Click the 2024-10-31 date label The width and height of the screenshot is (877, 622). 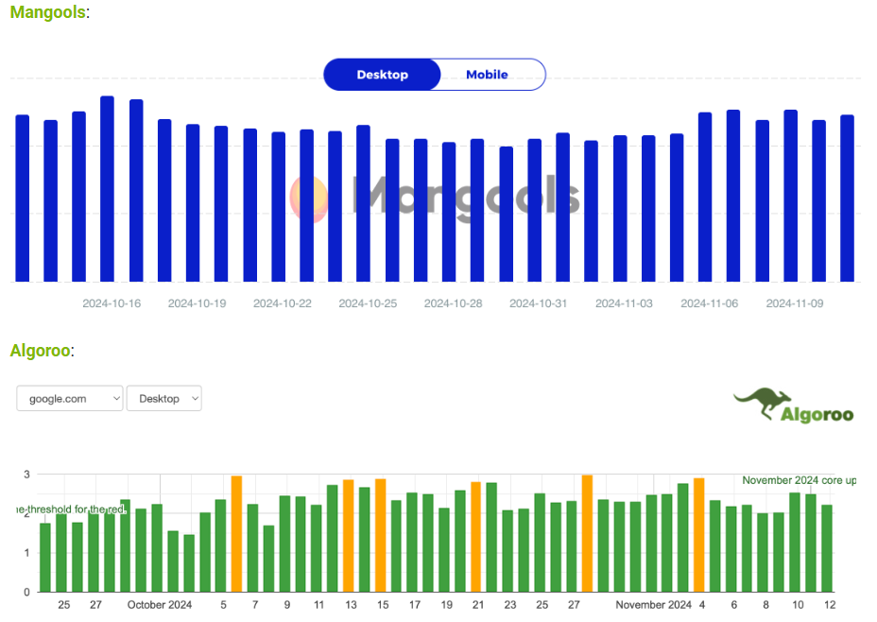pos(538,303)
